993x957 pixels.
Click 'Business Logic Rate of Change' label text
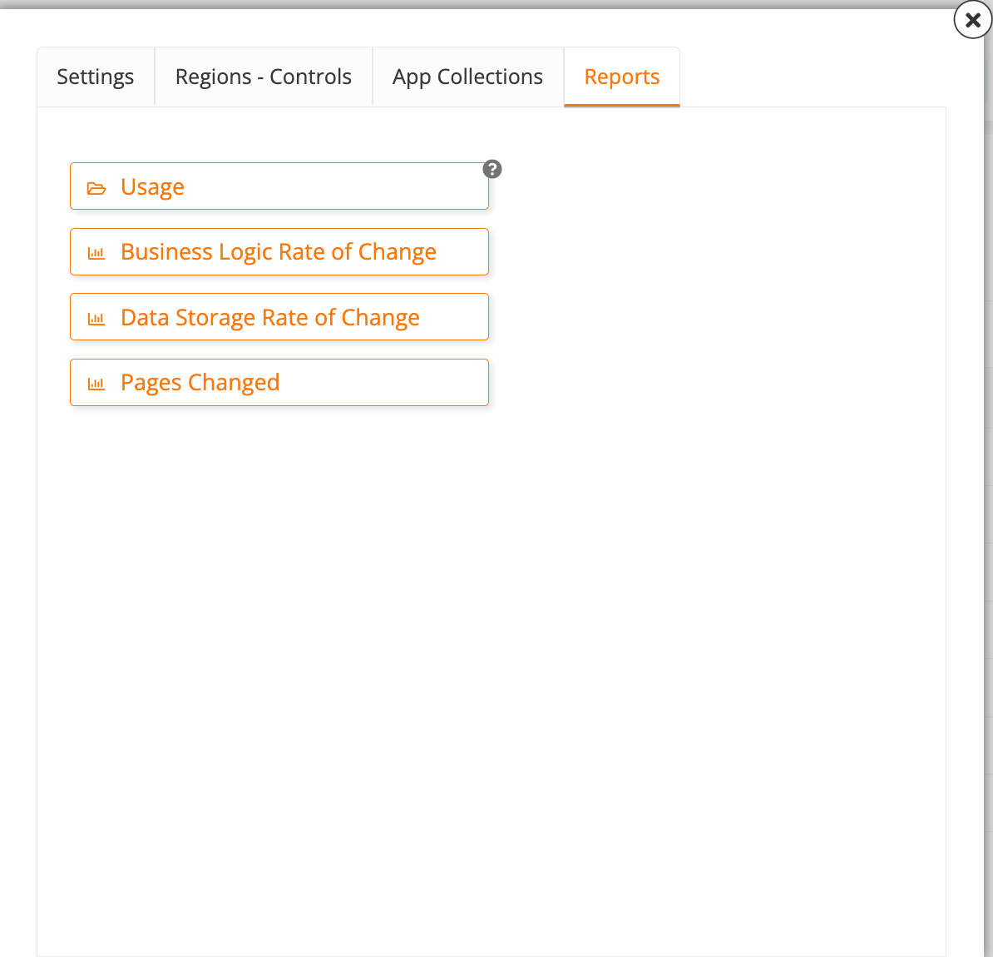click(278, 252)
